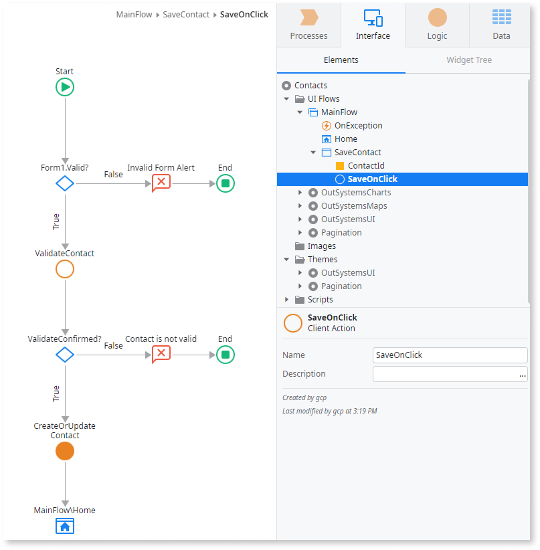The width and height of the screenshot is (540, 550).
Task: Click the CreateOrUpdateContact server action node
Action: [x=64, y=451]
